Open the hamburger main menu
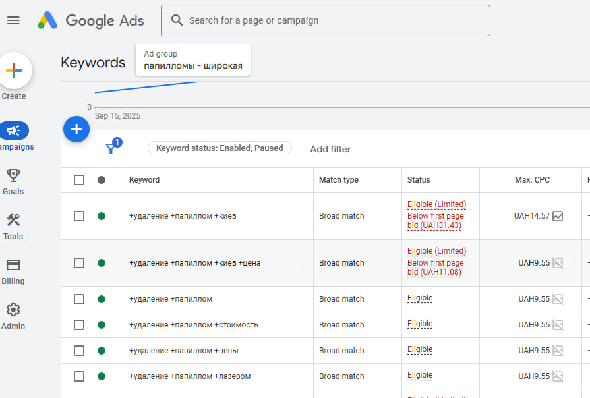This screenshot has width=590, height=398. [x=13, y=20]
